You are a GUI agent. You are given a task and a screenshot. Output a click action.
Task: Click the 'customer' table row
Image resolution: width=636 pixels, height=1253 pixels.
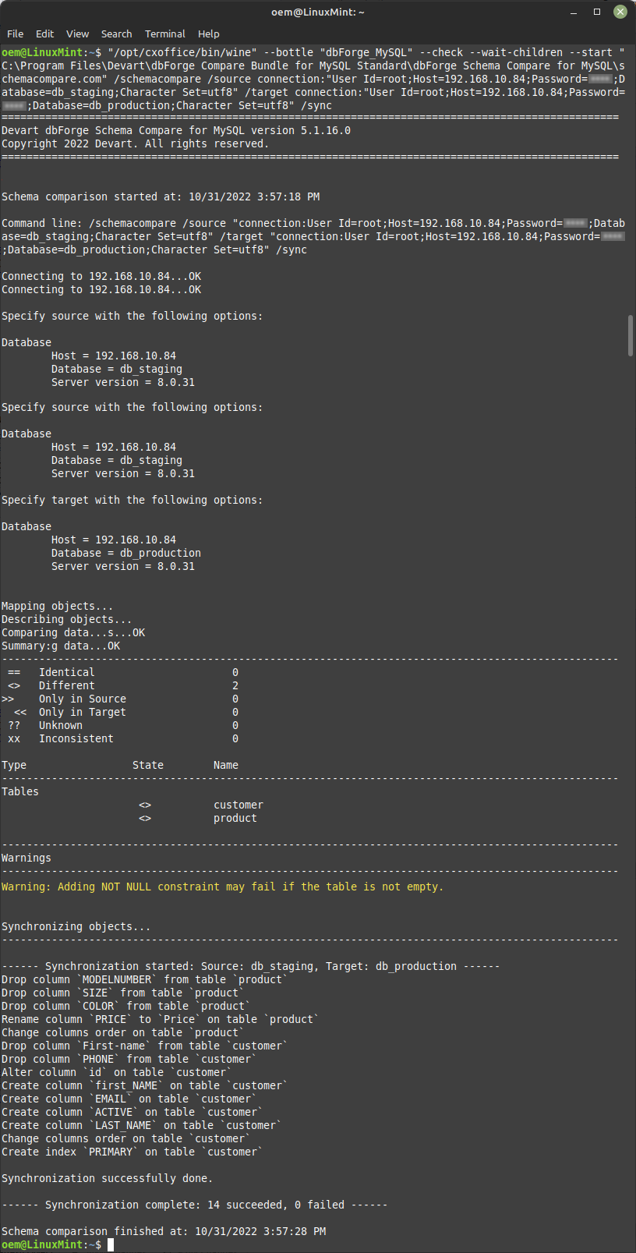[x=201, y=805]
